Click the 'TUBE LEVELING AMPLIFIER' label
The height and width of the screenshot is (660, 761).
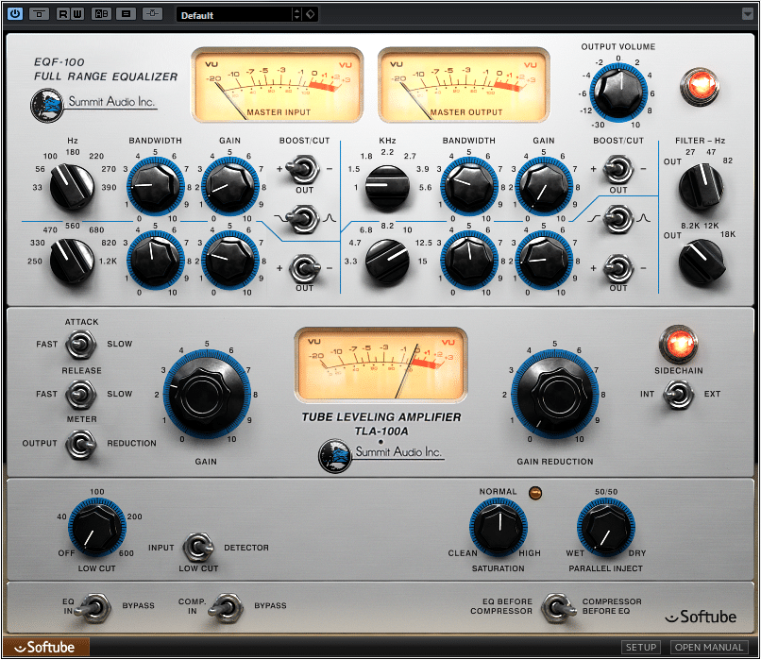(381, 417)
